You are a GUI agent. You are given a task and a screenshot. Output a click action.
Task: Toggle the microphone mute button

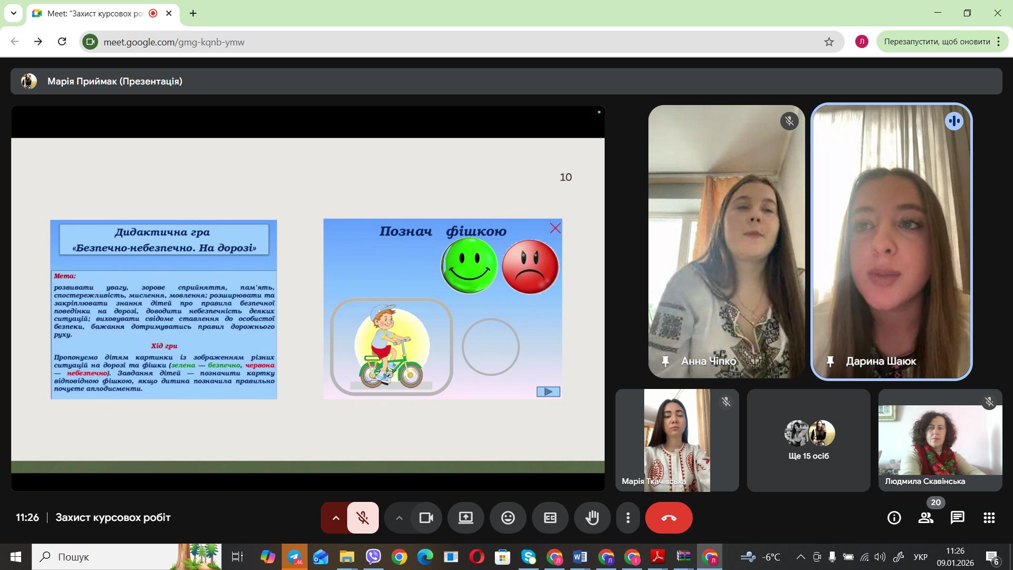tap(362, 518)
